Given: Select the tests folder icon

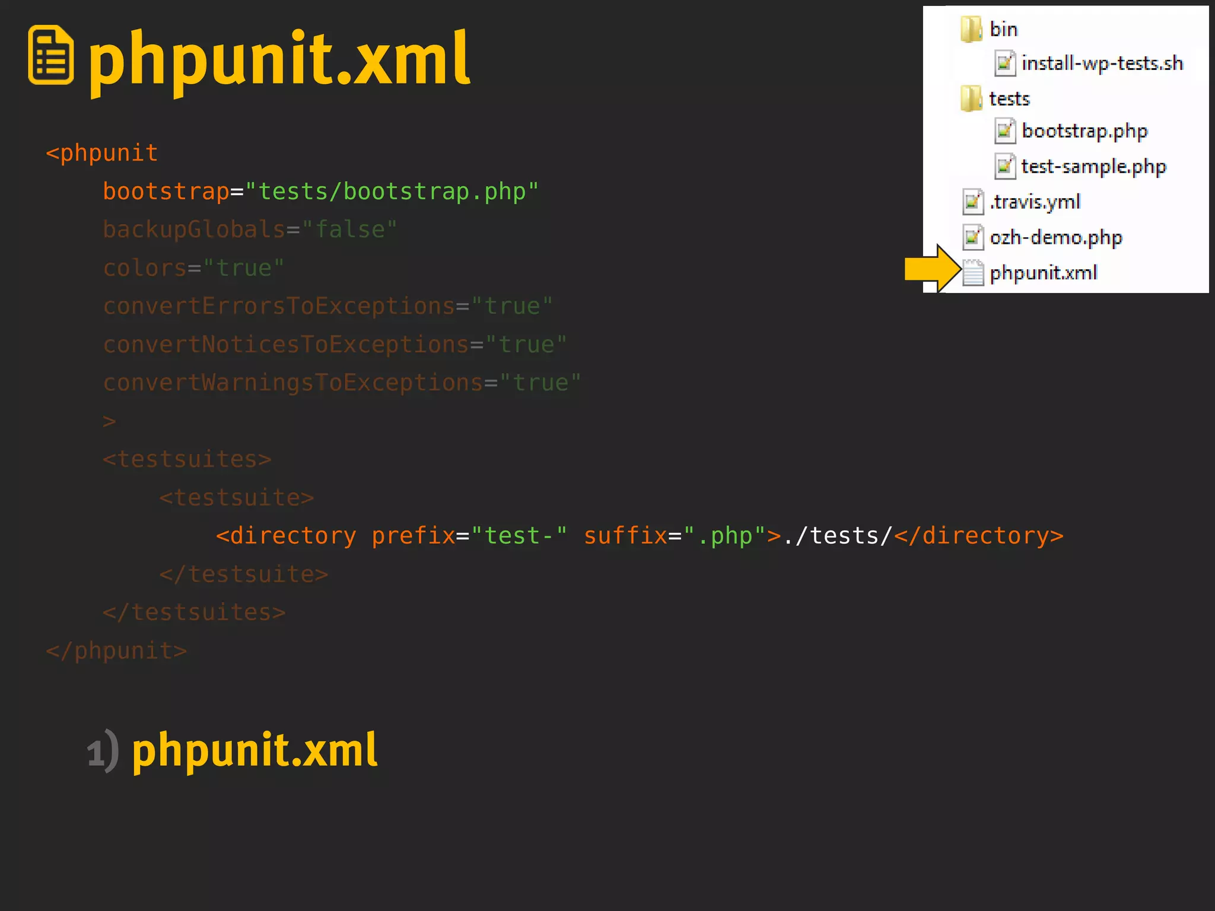Looking at the screenshot, I should pos(971,98).
